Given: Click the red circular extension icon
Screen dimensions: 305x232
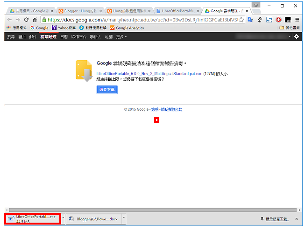Looking at the screenshot, I should [278, 20].
